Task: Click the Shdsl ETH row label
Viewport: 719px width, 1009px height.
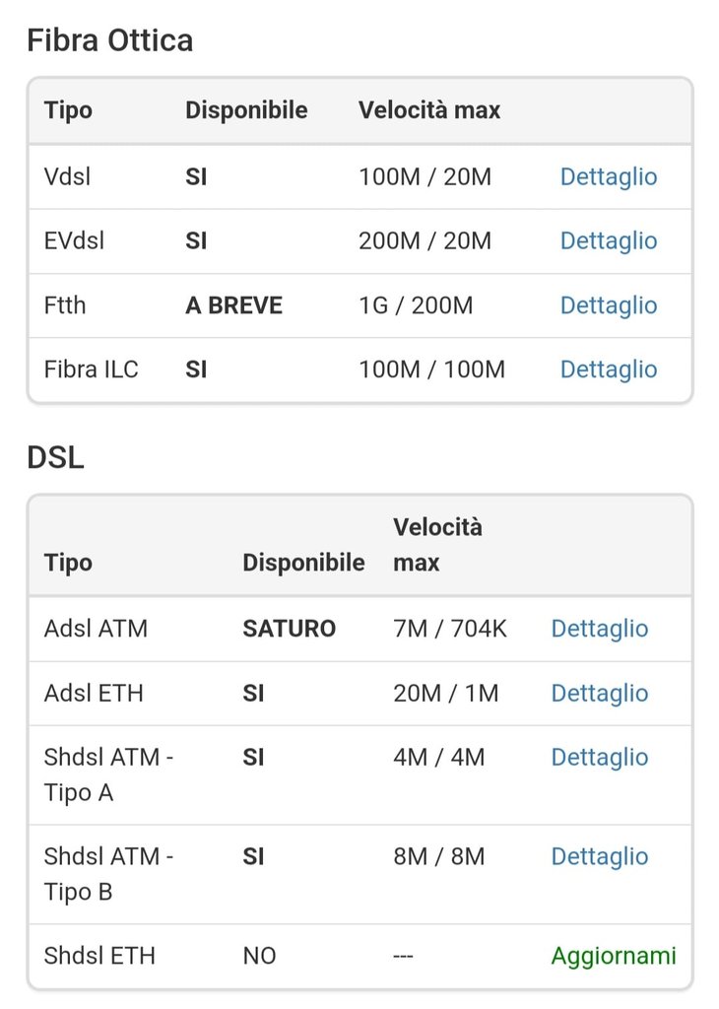Action: point(99,956)
